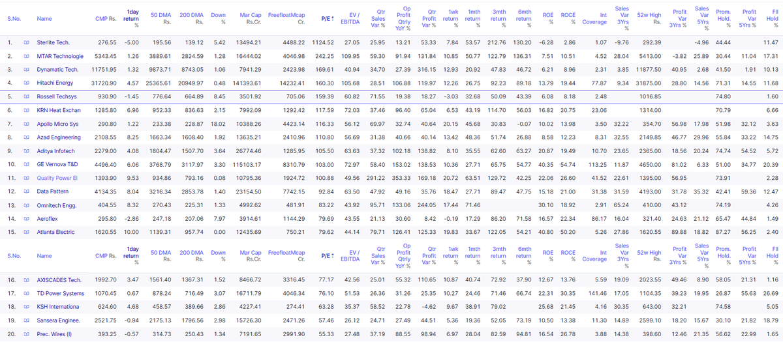Open the book icon for Sansera Enginee.

tap(27, 320)
